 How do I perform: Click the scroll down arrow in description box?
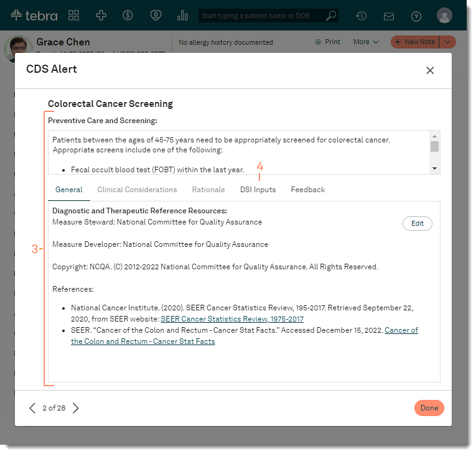pos(434,169)
